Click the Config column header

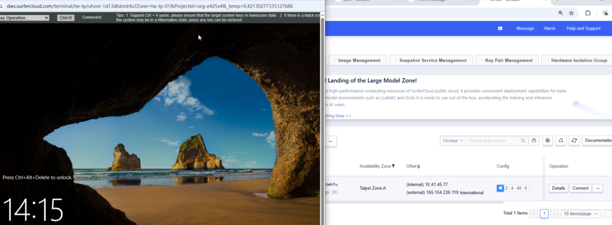click(503, 166)
